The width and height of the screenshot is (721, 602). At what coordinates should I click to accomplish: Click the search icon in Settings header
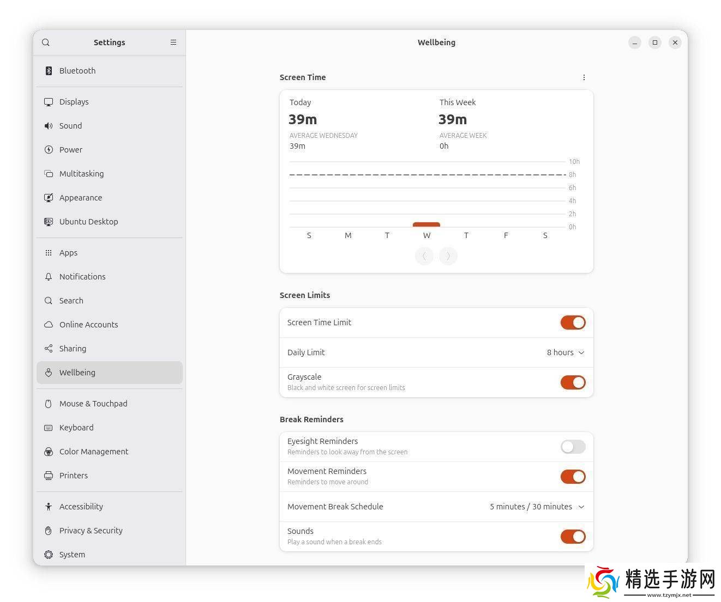(46, 42)
